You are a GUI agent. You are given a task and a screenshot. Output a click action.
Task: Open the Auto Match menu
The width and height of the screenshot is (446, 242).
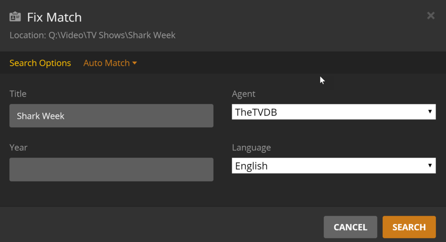(x=106, y=63)
